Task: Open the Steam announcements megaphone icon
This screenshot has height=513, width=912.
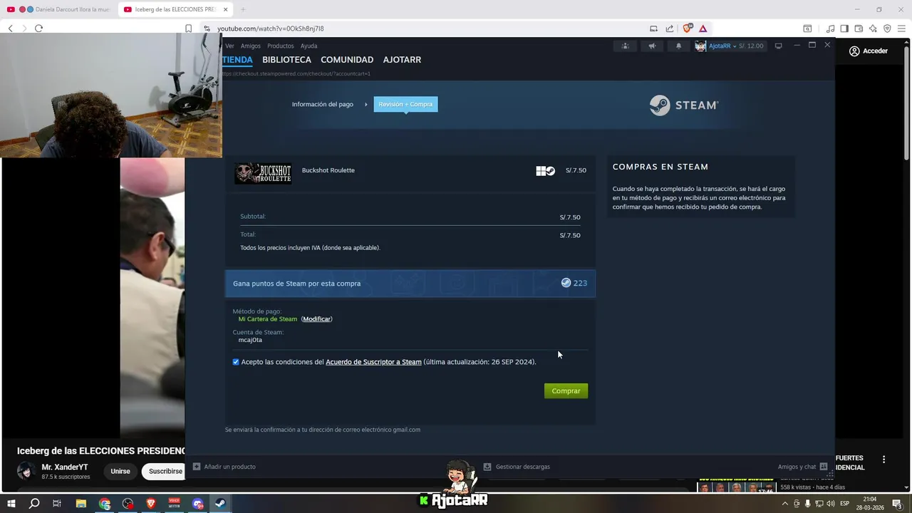Action: click(651, 46)
